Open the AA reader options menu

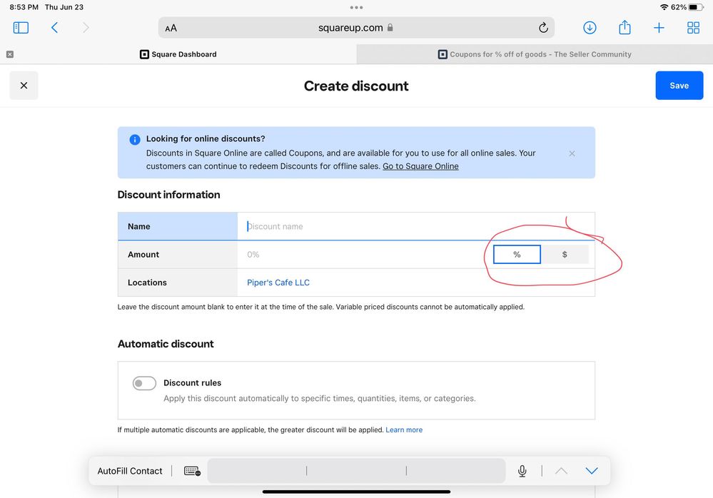171,28
